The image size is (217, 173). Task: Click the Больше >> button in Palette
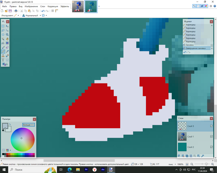pos(29,125)
